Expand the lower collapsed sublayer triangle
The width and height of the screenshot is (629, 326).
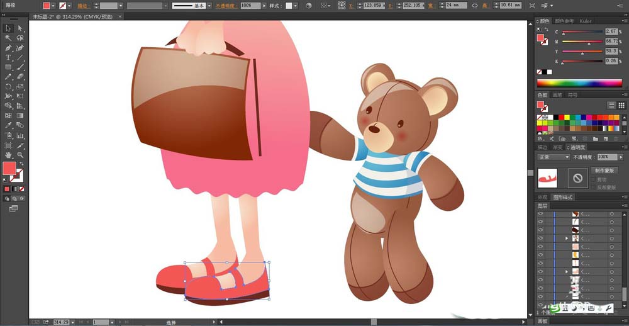pyautogui.click(x=567, y=271)
